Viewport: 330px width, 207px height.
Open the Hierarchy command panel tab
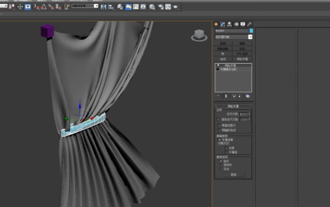coord(229,24)
